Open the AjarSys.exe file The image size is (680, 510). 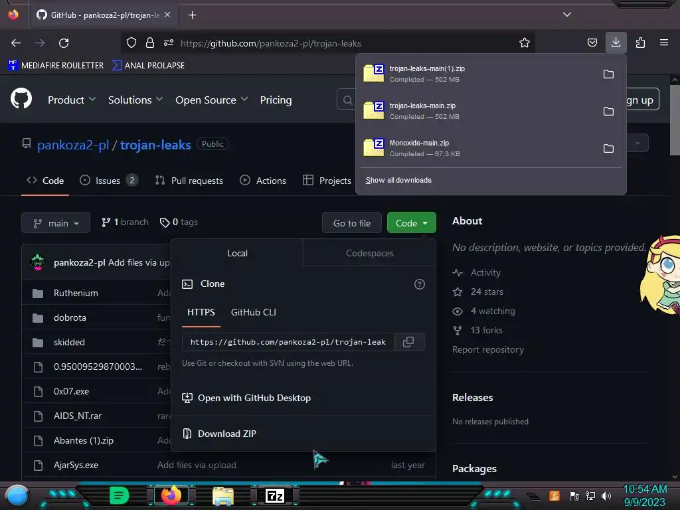tap(76, 465)
